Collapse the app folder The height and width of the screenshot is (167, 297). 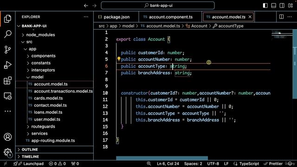[x=32, y=49]
